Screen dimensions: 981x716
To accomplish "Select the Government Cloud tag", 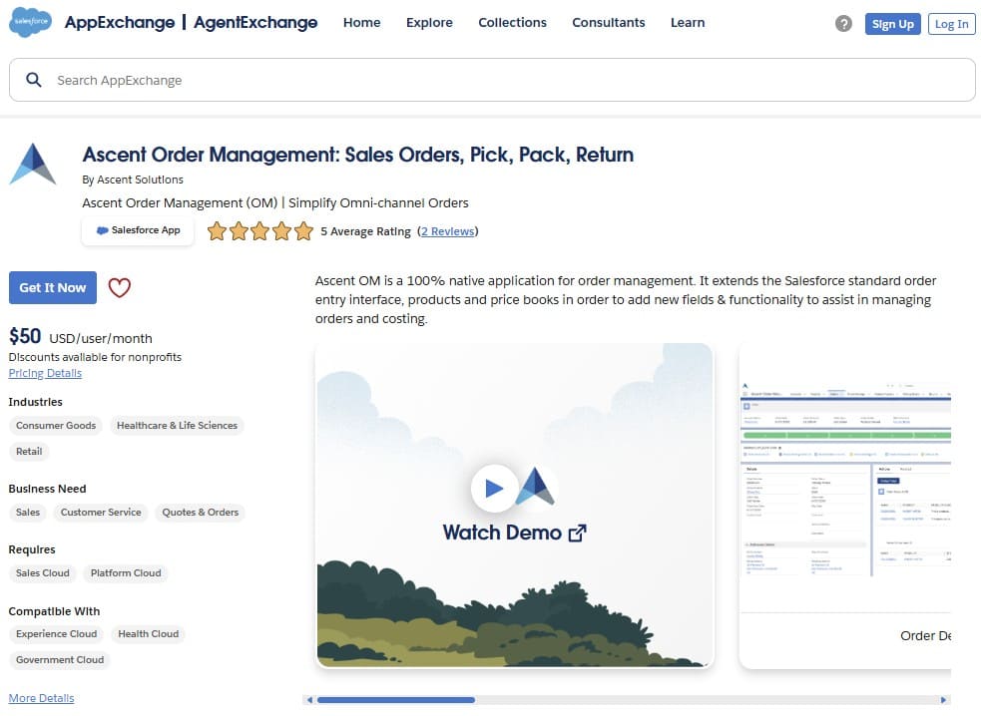I will tap(60, 660).
